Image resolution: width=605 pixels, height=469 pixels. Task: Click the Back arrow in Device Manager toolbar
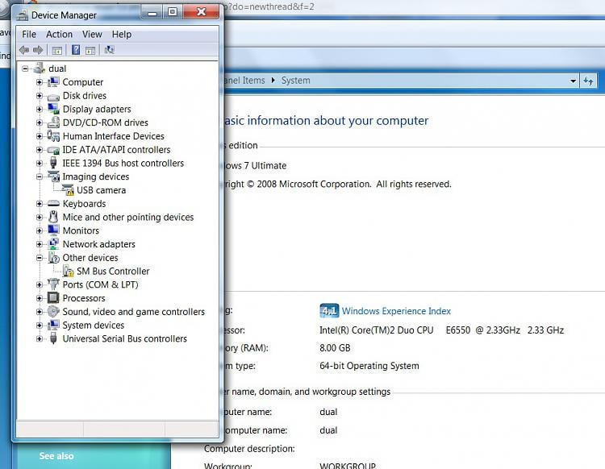pos(24,50)
